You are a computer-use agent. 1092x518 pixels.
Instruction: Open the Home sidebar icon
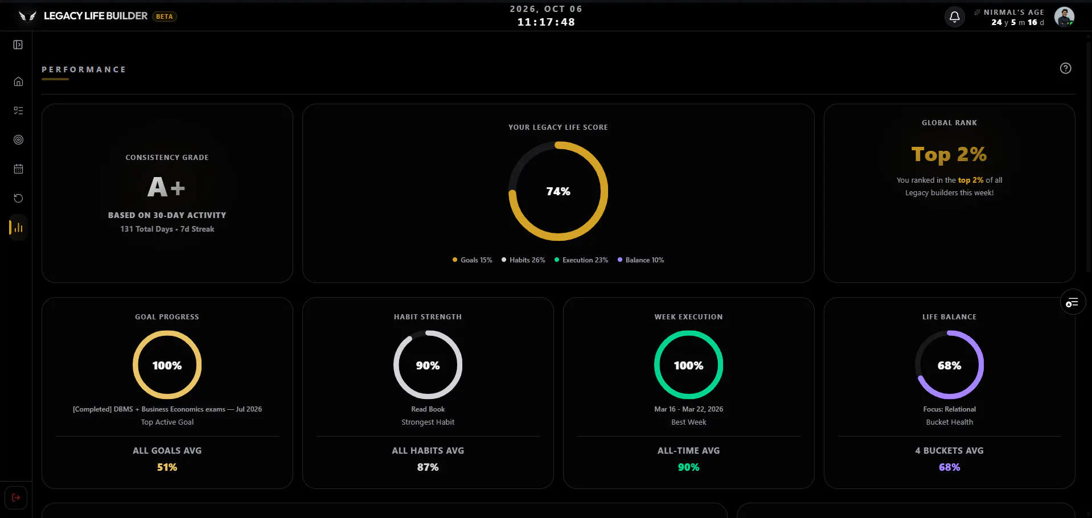click(x=18, y=81)
